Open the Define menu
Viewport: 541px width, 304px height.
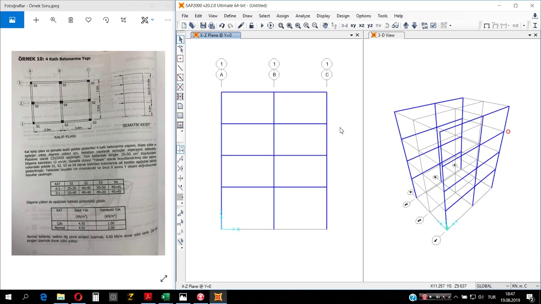pos(230,16)
